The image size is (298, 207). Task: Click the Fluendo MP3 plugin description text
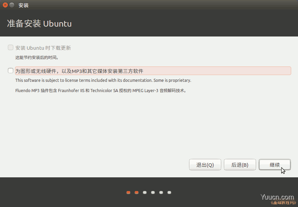[101, 91]
